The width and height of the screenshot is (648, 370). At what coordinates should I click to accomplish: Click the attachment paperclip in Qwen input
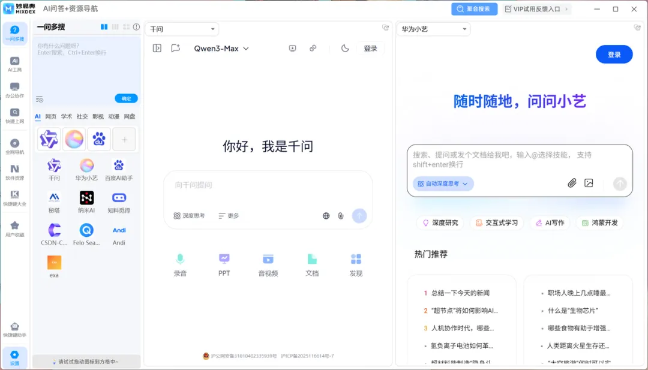tap(341, 215)
